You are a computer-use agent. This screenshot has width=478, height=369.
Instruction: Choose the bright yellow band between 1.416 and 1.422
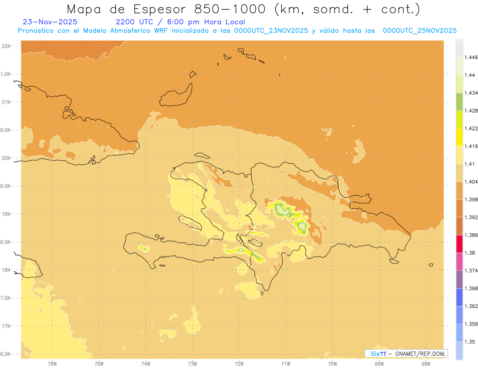459,137
